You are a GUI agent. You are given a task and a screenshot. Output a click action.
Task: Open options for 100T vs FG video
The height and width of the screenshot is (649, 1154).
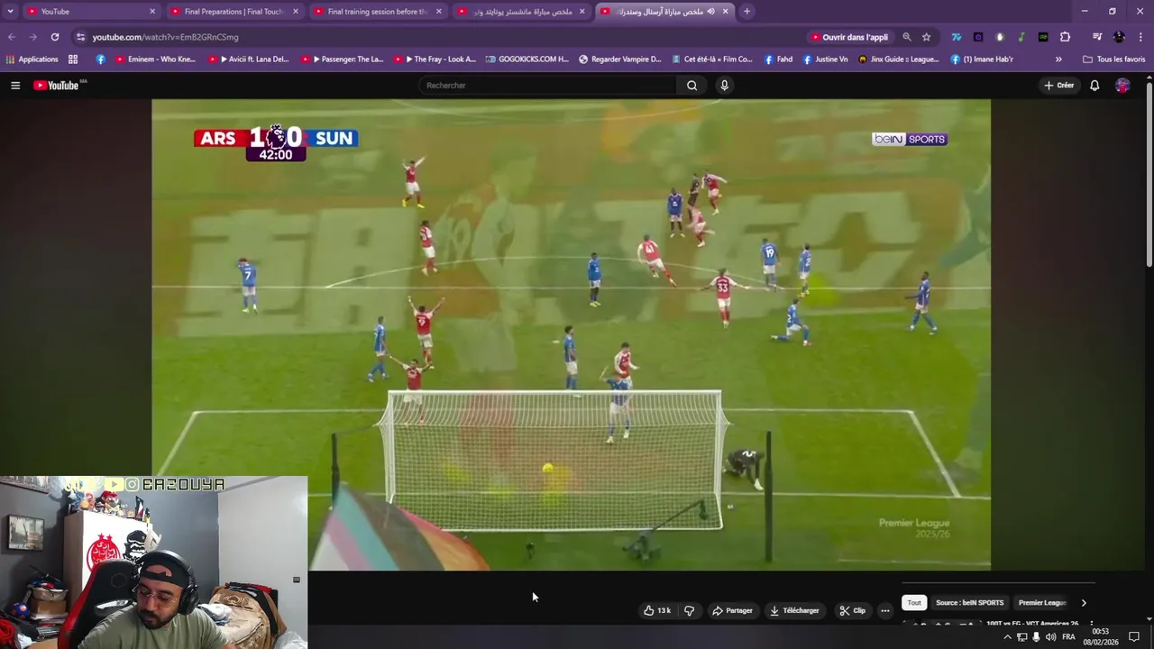1092,624
